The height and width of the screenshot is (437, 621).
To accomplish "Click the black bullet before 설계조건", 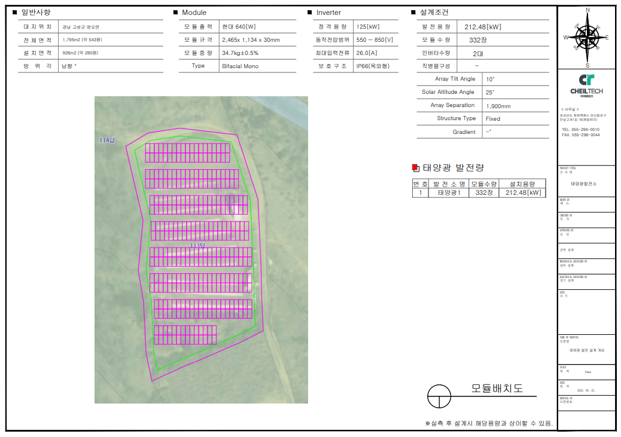I will 413,13.
